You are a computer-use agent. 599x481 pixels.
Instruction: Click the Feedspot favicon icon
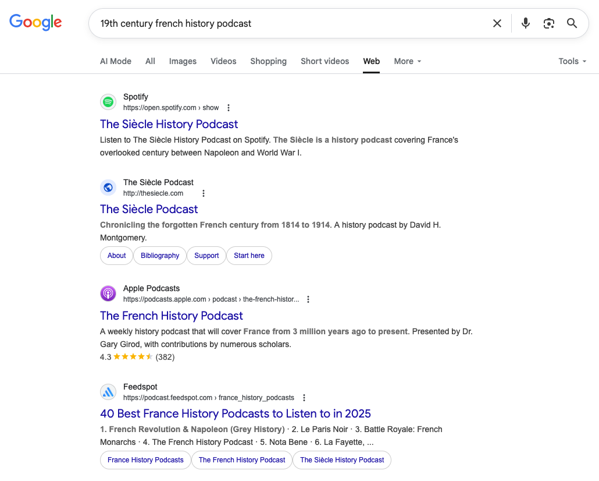click(x=108, y=392)
